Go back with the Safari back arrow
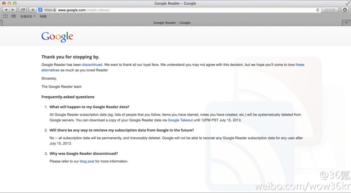This screenshot has height=193, width=351. pos(6,10)
